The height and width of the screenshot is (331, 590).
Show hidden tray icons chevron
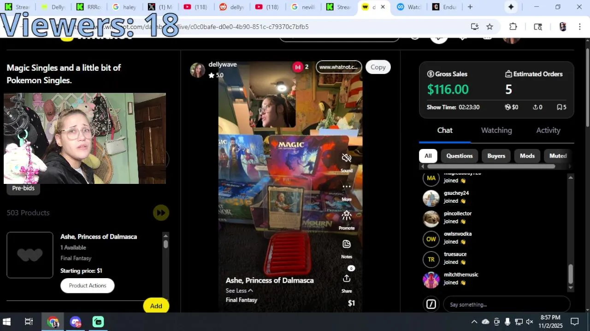click(x=474, y=322)
